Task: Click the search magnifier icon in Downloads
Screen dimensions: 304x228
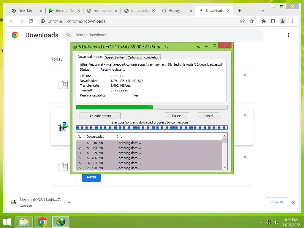Action: (x=68, y=35)
